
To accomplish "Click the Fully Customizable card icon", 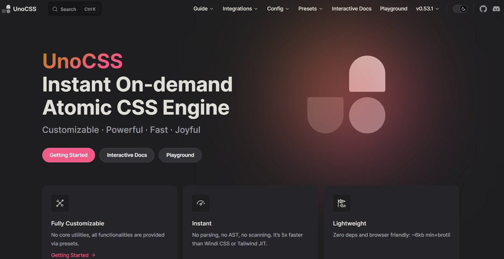I will (x=60, y=203).
